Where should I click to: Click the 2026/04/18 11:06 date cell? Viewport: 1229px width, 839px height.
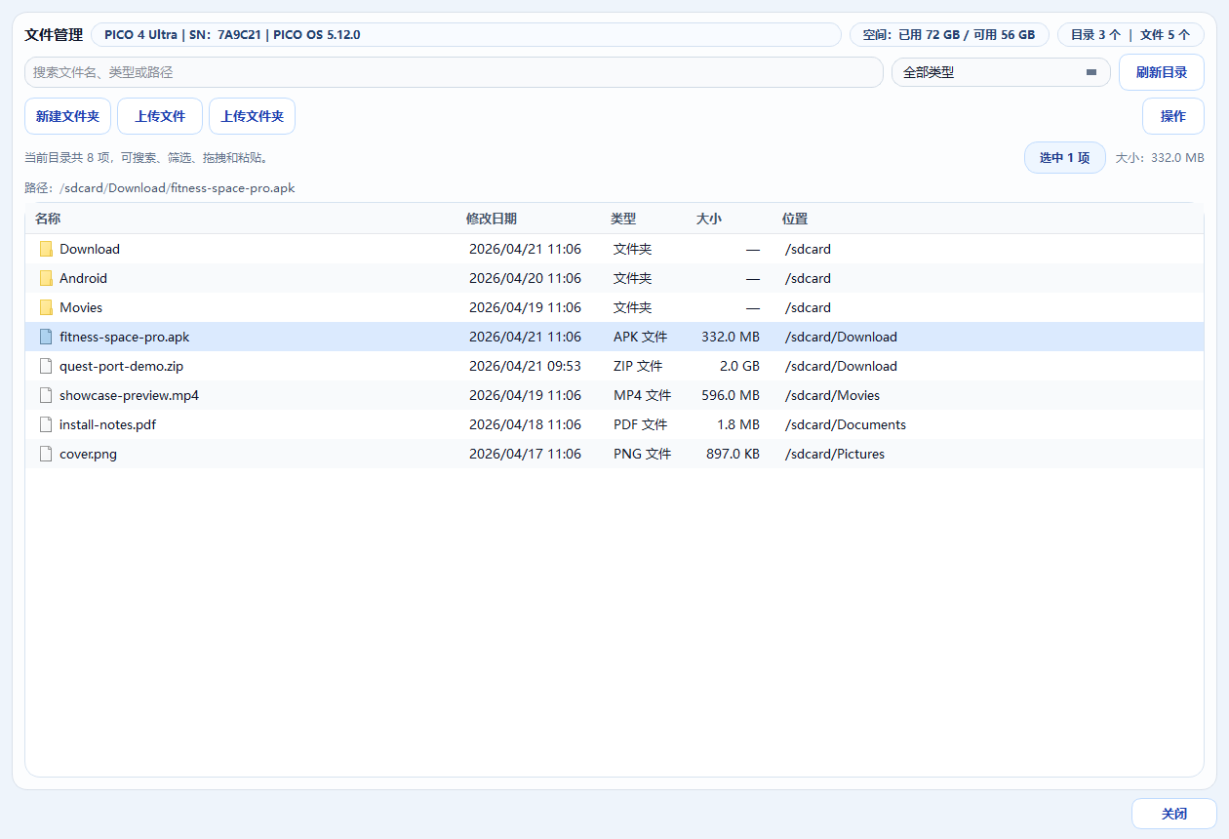[x=525, y=424]
